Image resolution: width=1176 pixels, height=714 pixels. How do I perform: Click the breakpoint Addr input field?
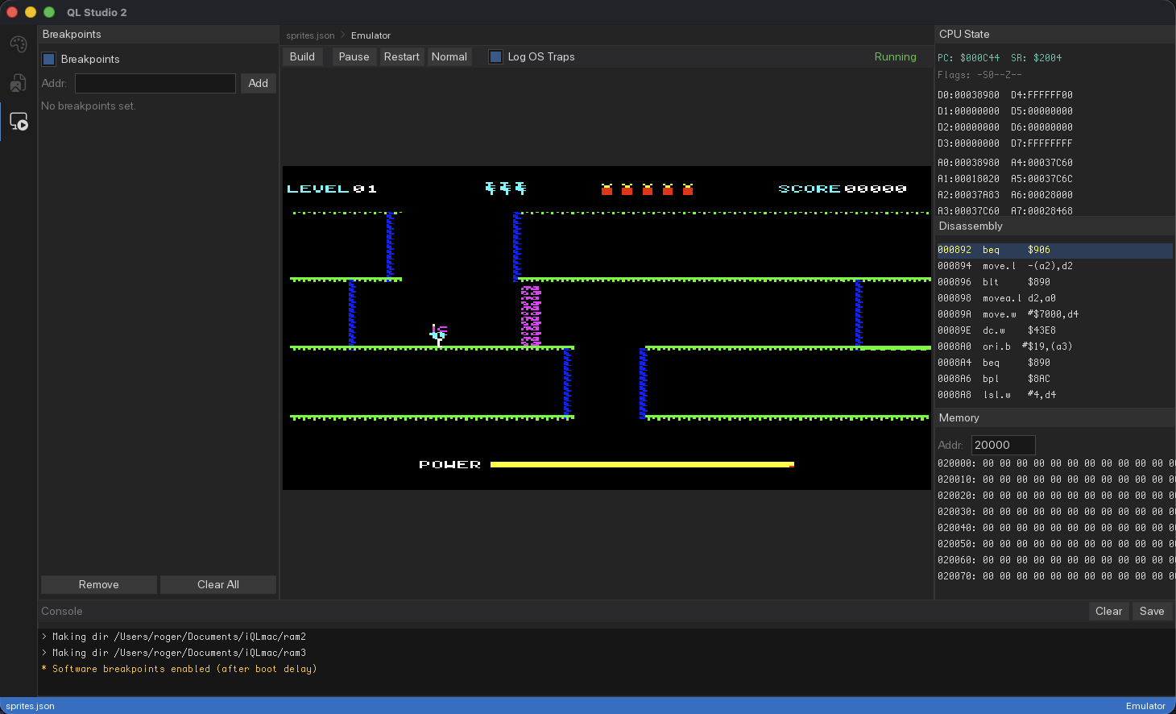tap(155, 83)
